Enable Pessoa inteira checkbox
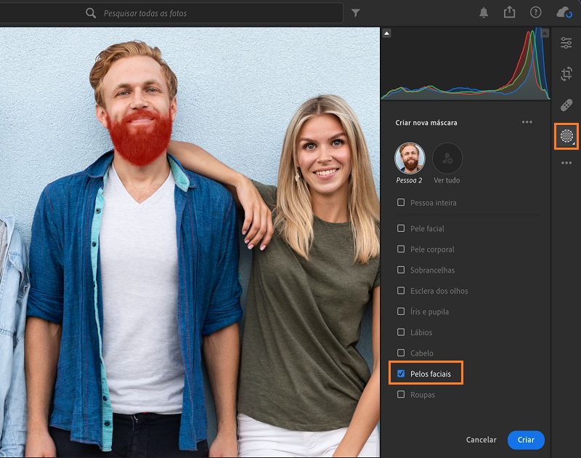The image size is (581, 458). [x=401, y=203]
